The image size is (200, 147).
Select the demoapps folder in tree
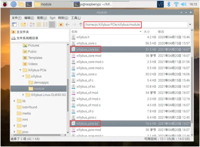pyautogui.click(x=38, y=83)
